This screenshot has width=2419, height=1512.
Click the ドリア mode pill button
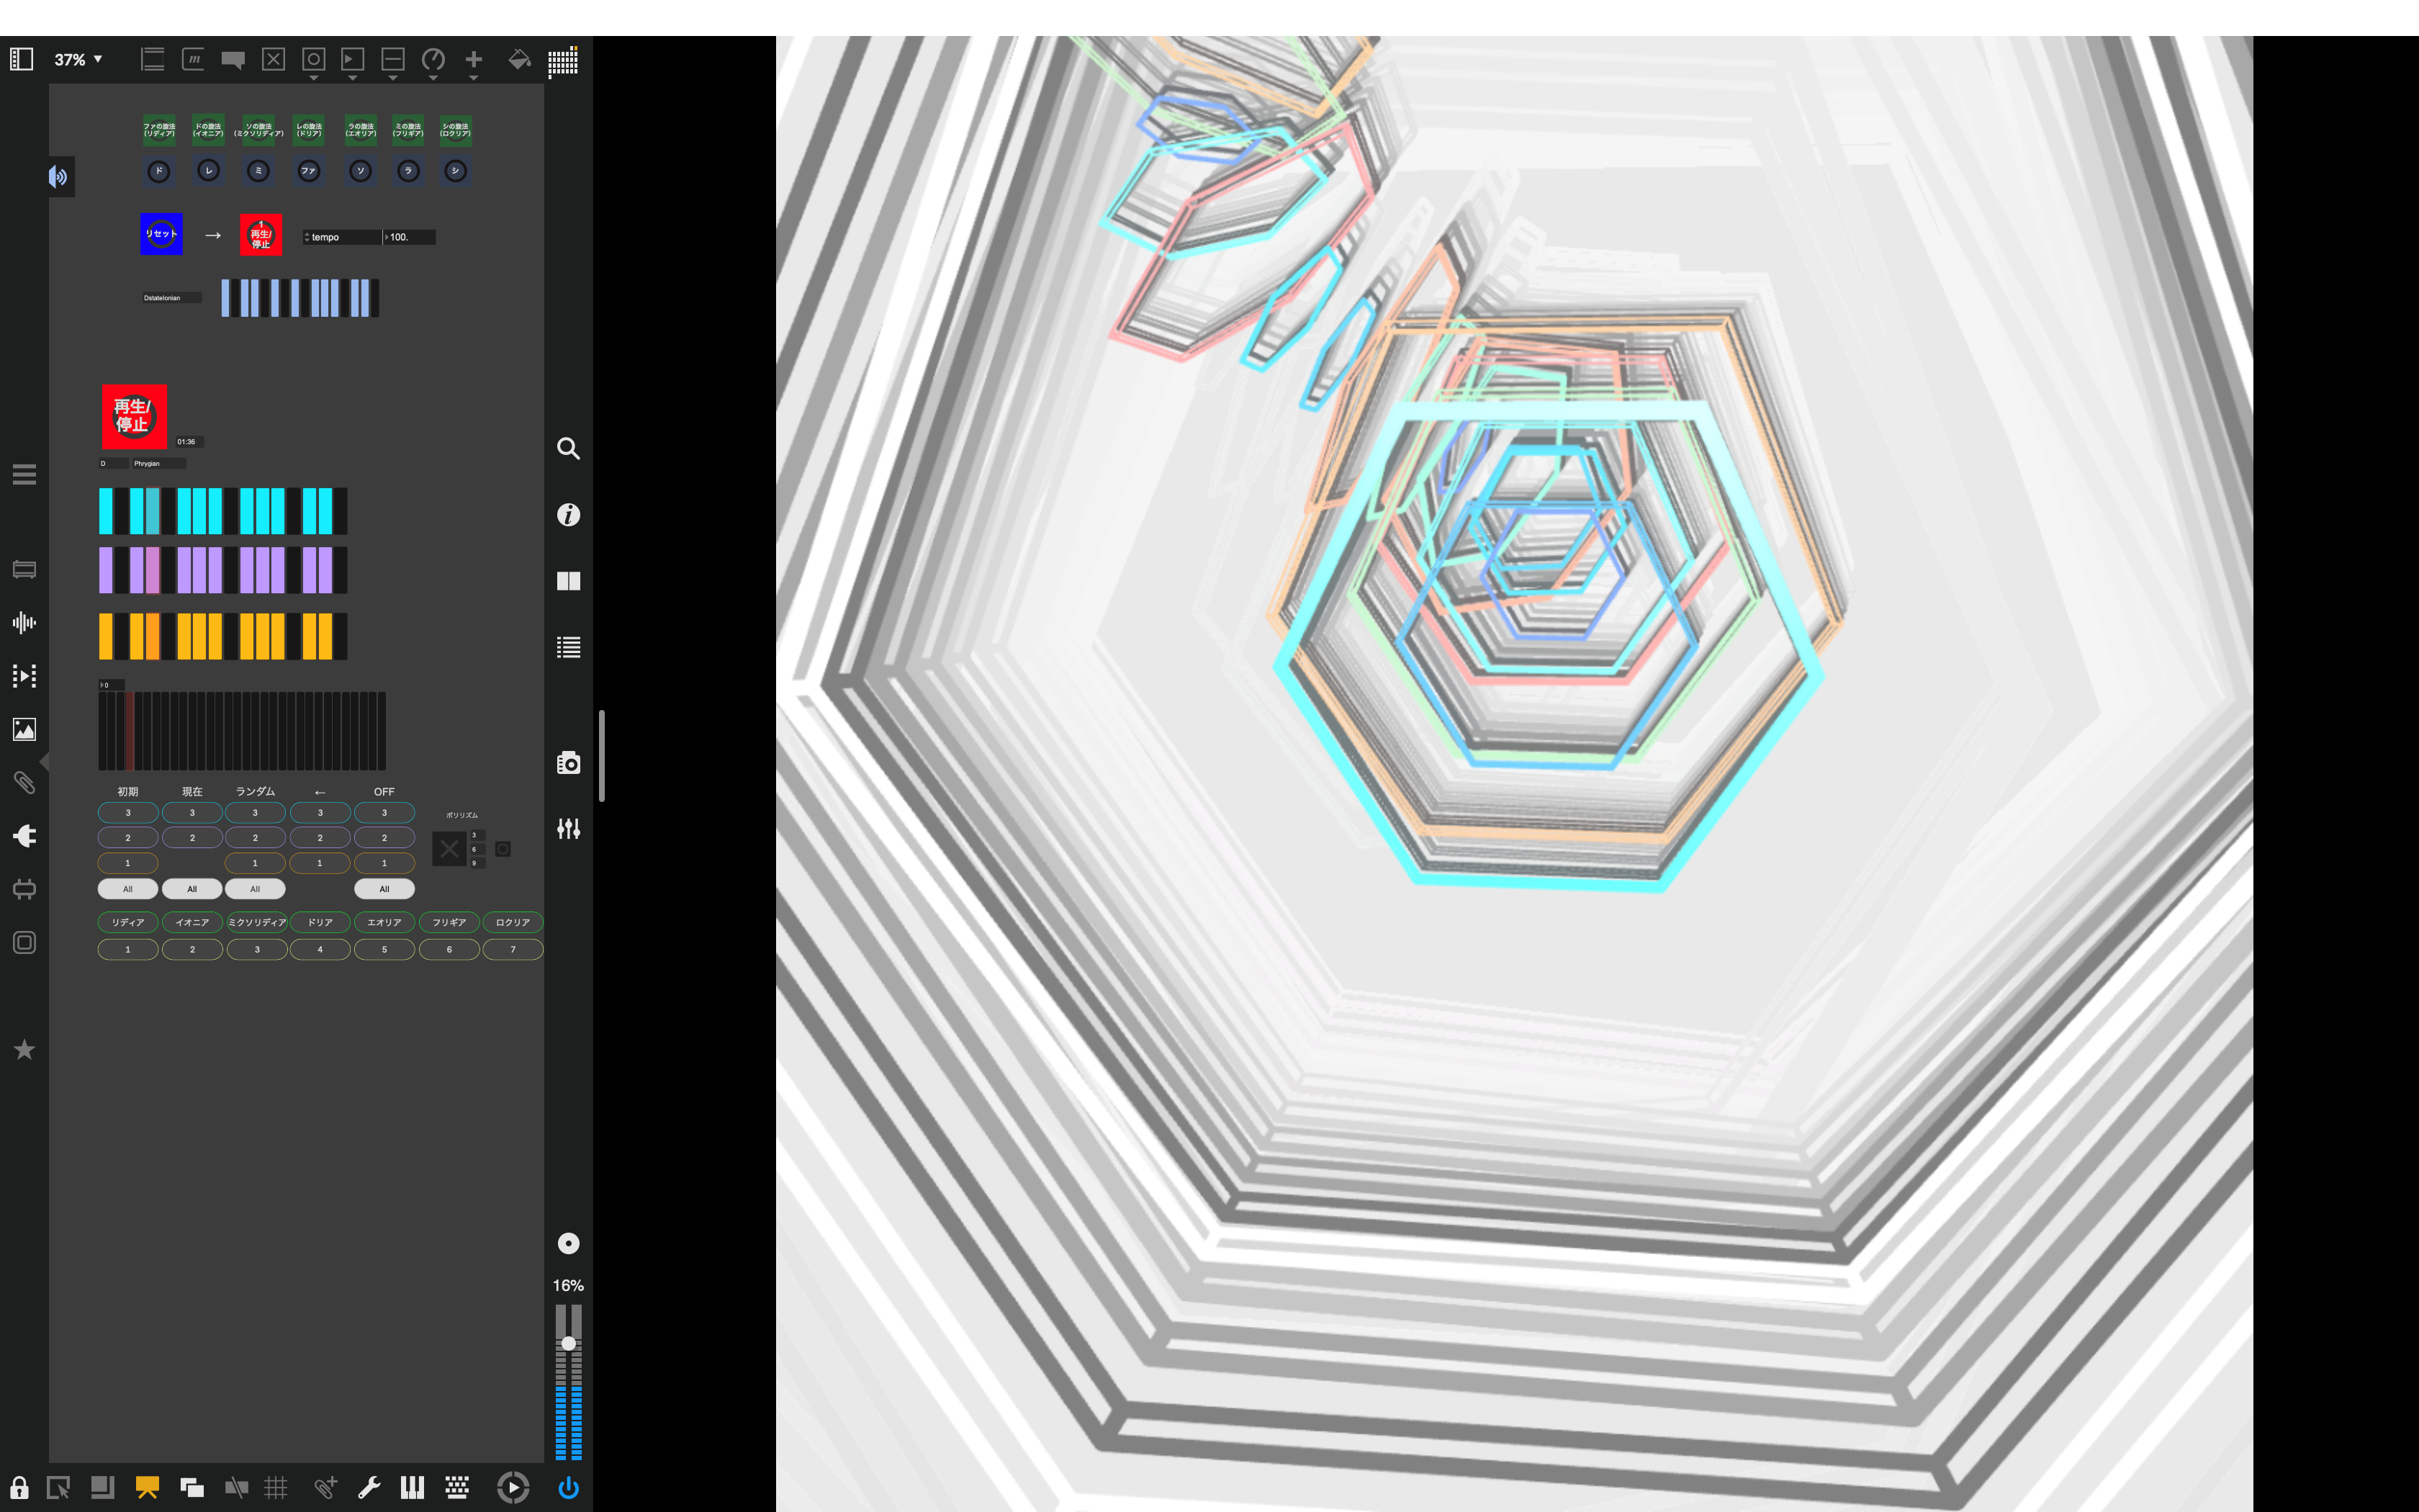320,922
